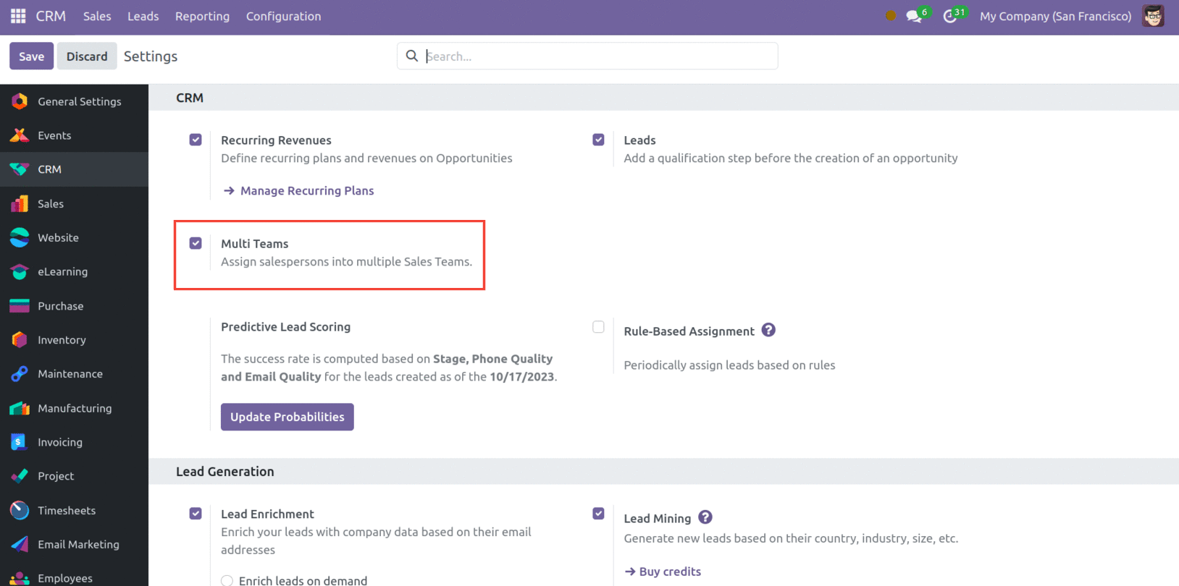The width and height of the screenshot is (1179, 586).
Task: Disable the Recurring Revenues checkbox
Action: [196, 140]
